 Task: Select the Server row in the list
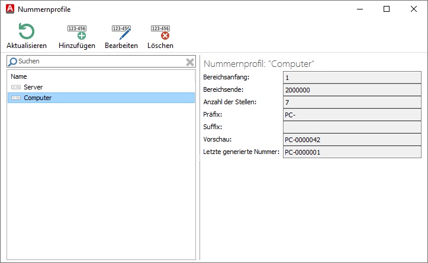pyautogui.click(x=101, y=87)
